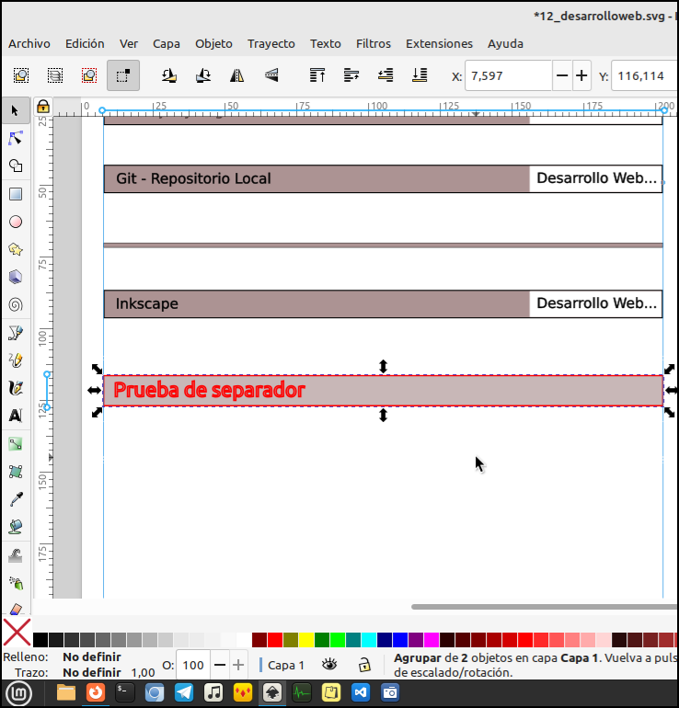Select the 3D Box tool
This screenshot has width=679, height=708.
point(16,277)
